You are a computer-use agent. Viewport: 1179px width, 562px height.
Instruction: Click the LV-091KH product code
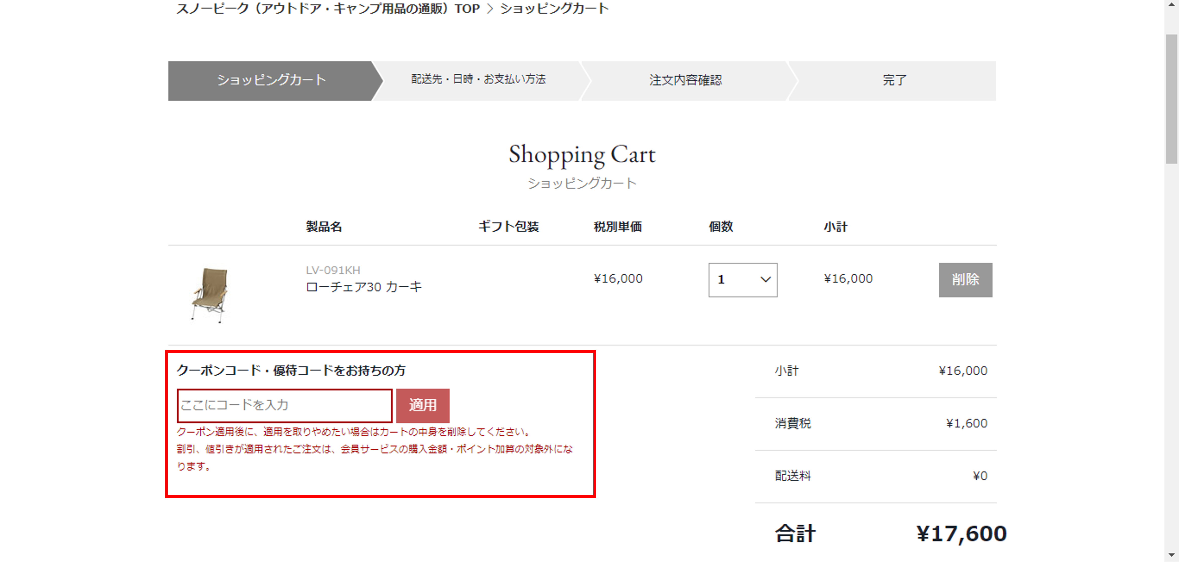[x=333, y=270]
